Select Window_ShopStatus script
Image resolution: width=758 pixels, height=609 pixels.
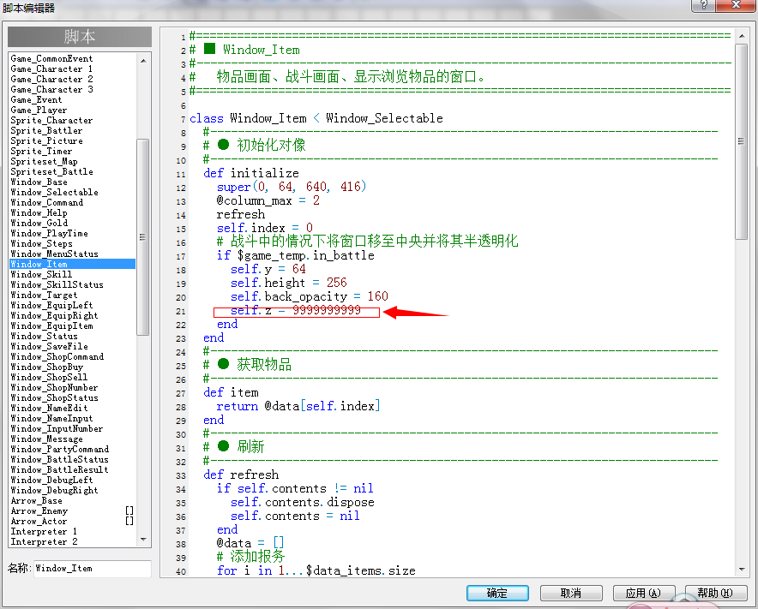[x=54, y=398]
